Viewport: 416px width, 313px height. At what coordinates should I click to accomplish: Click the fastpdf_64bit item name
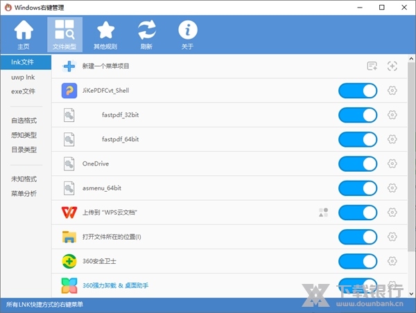(x=120, y=139)
